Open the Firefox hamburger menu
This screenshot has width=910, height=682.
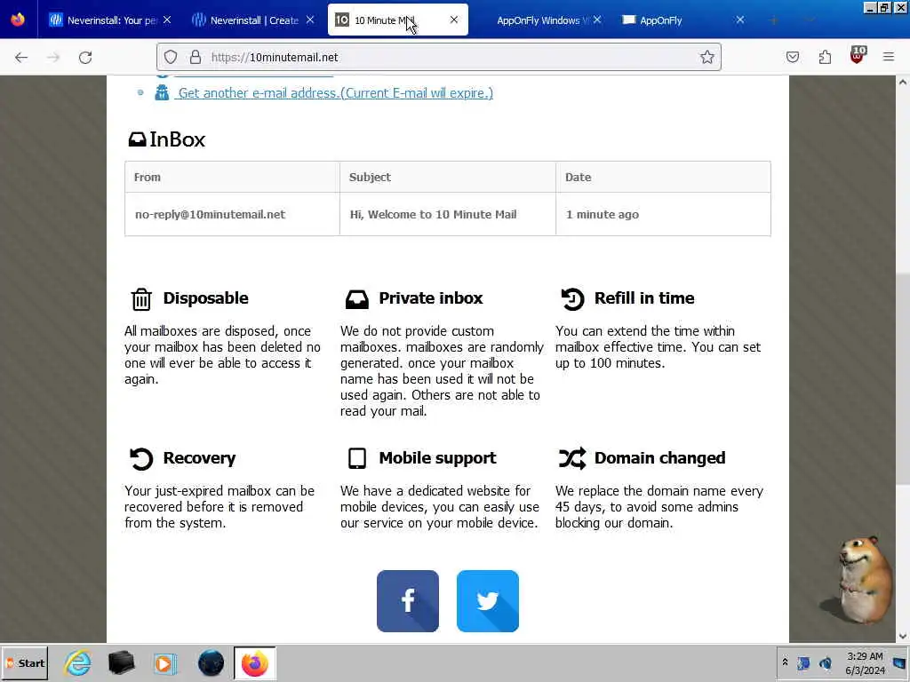pyautogui.click(x=889, y=57)
